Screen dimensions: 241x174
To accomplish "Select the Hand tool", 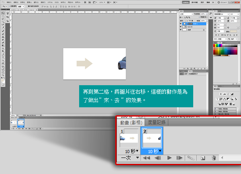I will (x=3, y=72).
